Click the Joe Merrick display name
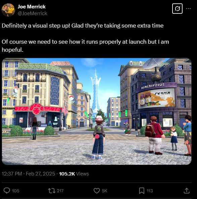This screenshot has width=197, height=199. [x=32, y=7]
